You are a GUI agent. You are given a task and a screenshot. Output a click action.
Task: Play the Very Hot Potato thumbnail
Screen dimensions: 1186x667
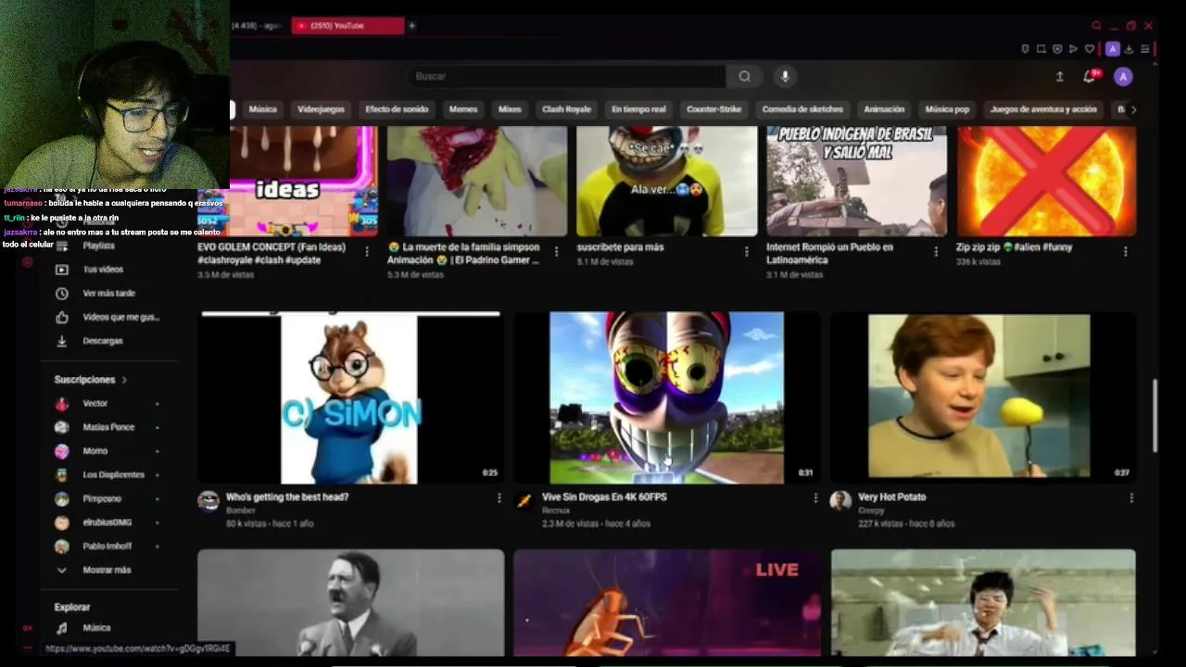(x=983, y=398)
